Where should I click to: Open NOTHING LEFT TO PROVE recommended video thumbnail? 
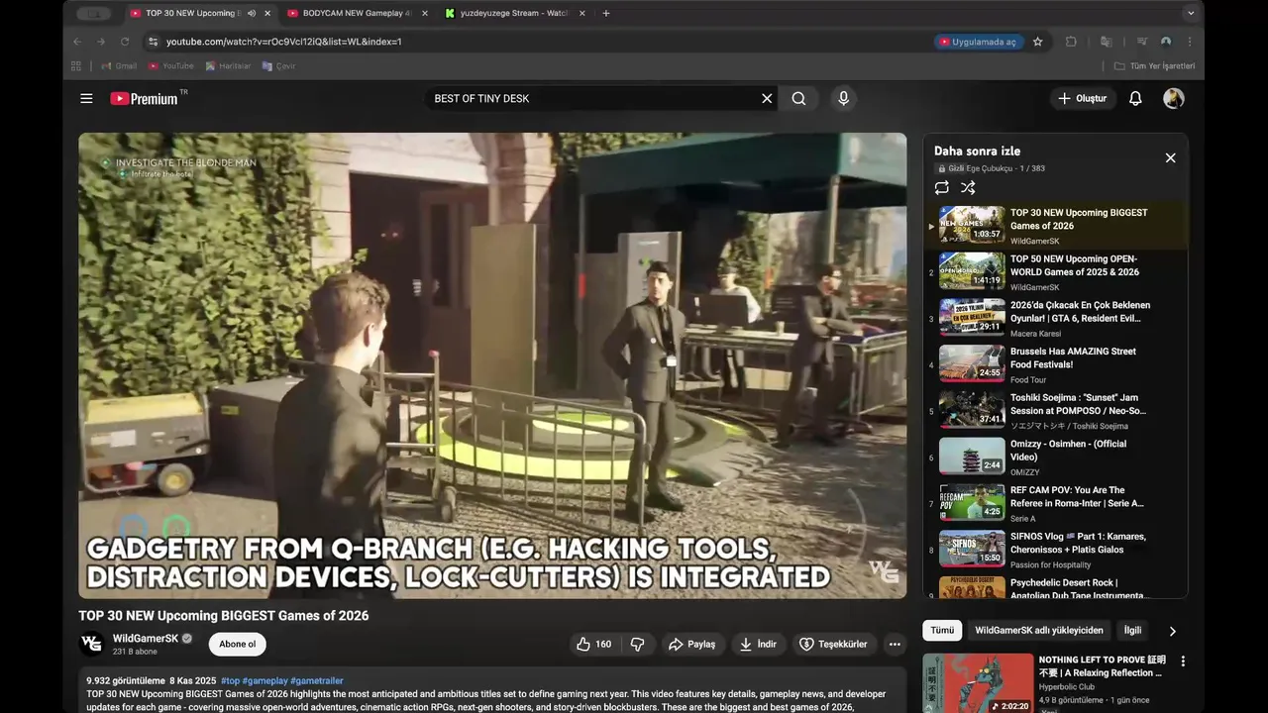tap(978, 683)
